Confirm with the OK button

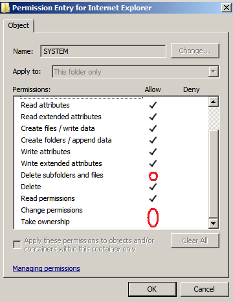tap(152, 289)
